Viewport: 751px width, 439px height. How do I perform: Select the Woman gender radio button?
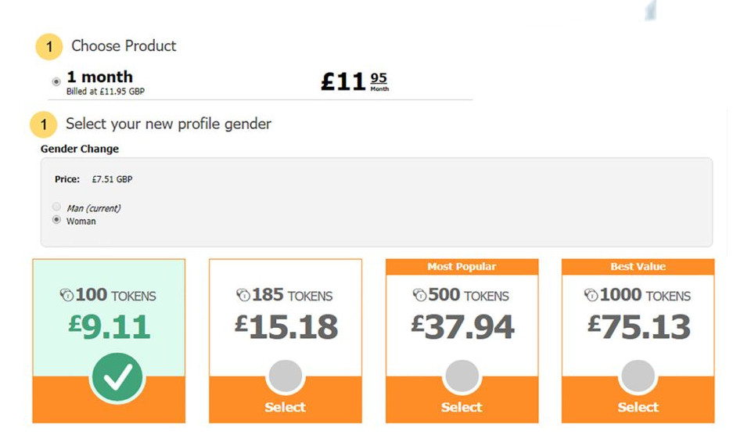56,221
